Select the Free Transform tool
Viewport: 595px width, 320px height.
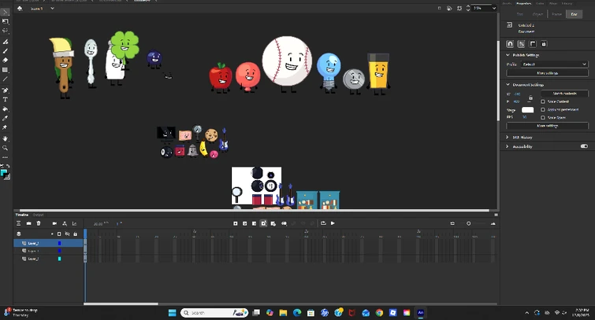tap(6, 21)
